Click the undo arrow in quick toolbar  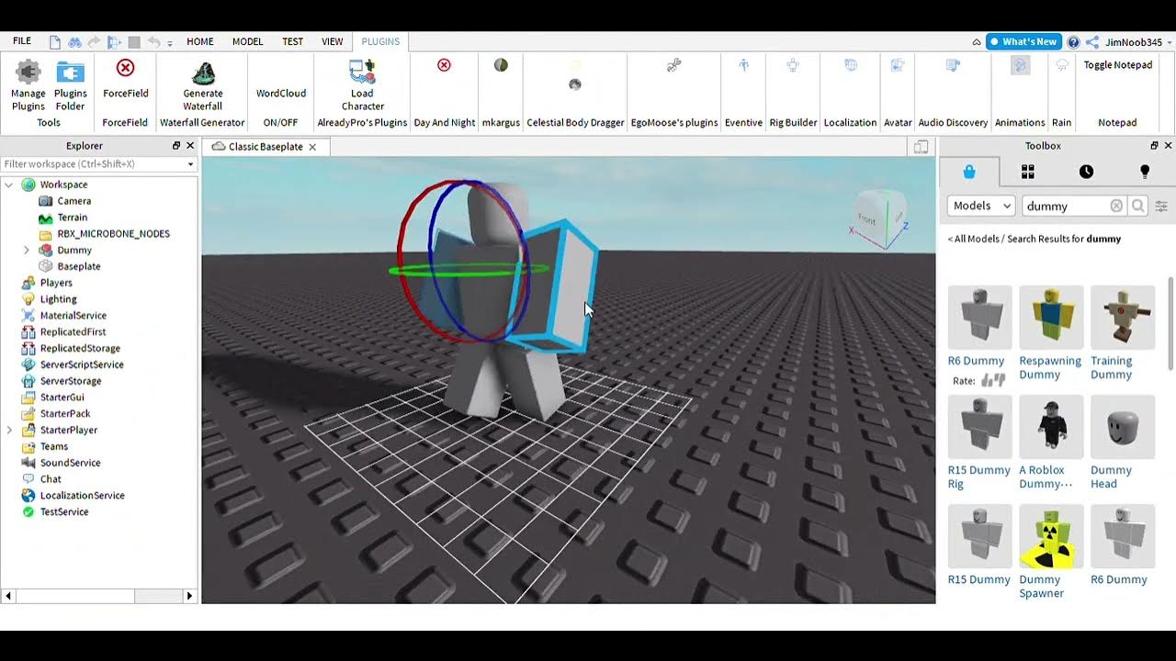point(153,42)
